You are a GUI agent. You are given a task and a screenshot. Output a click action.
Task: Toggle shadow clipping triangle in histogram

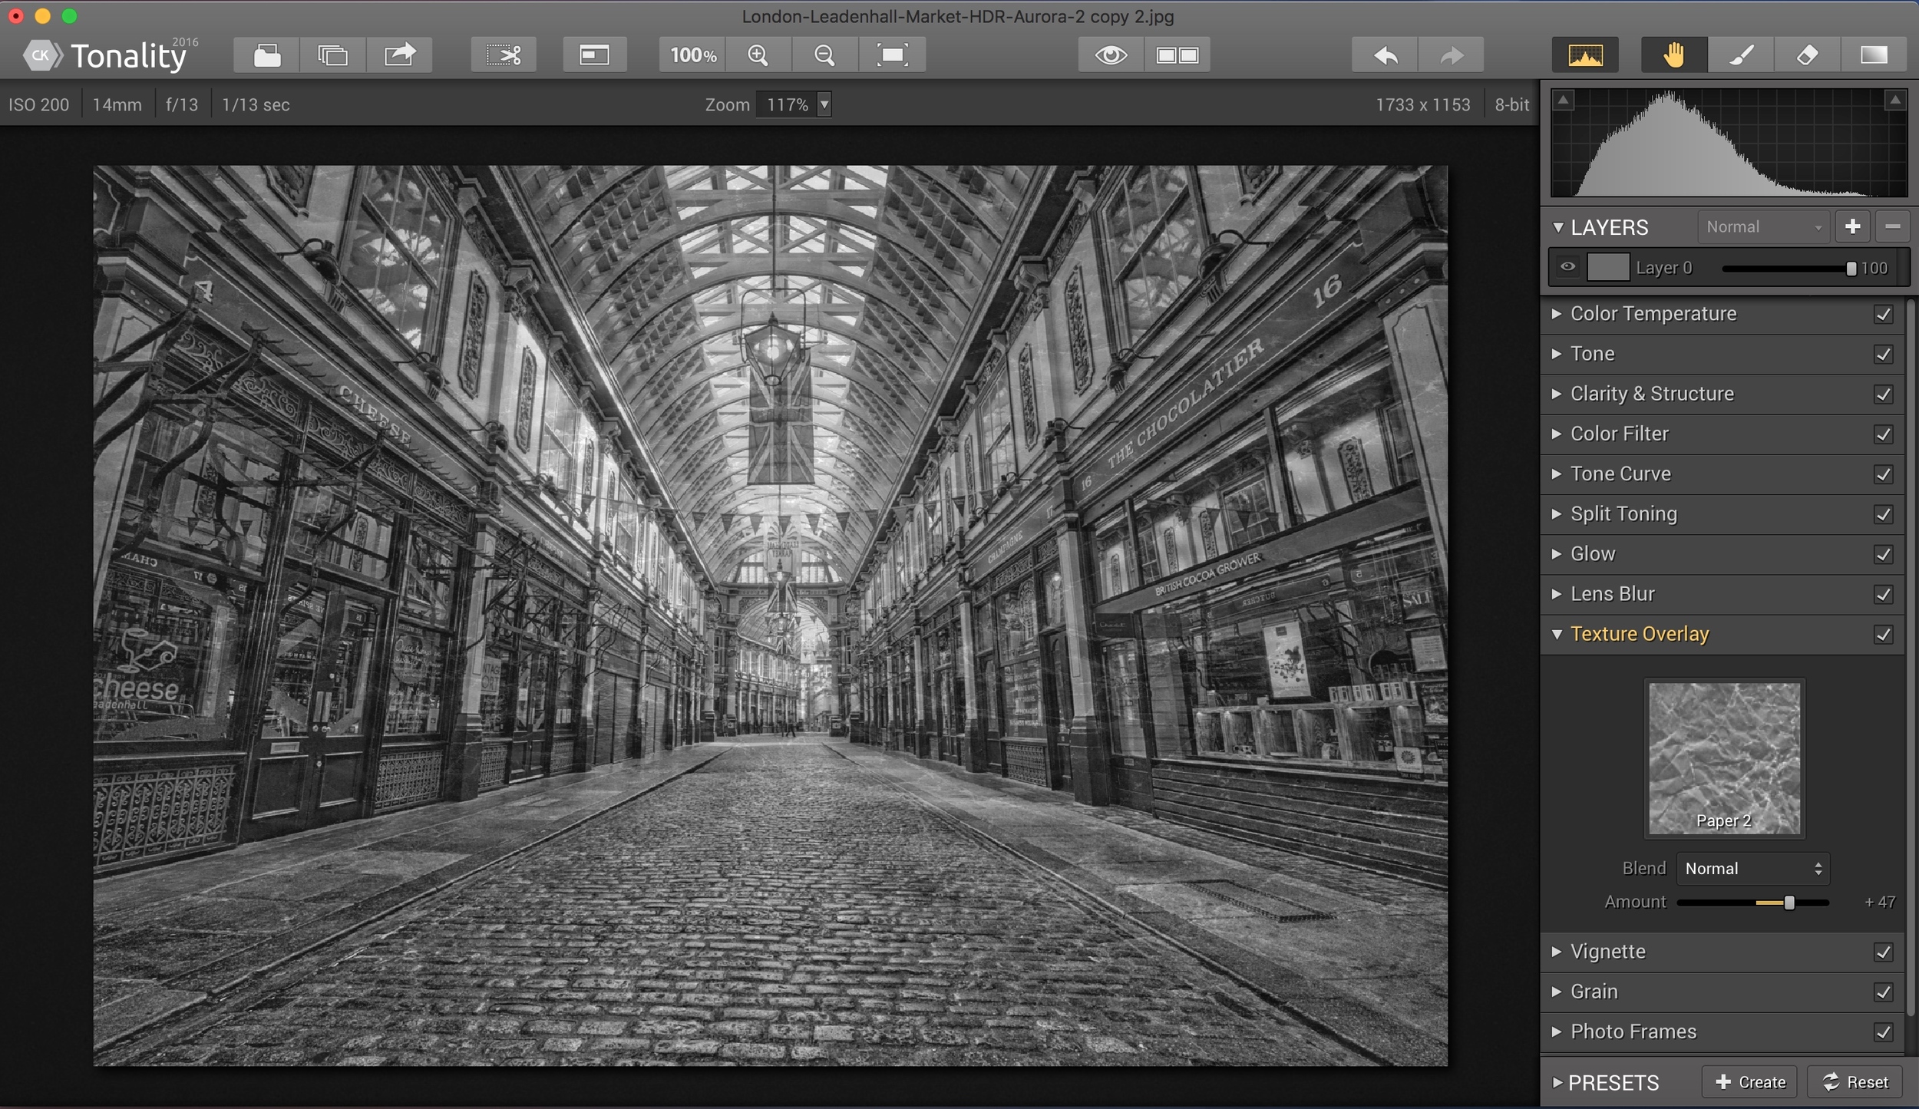pyautogui.click(x=1564, y=100)
